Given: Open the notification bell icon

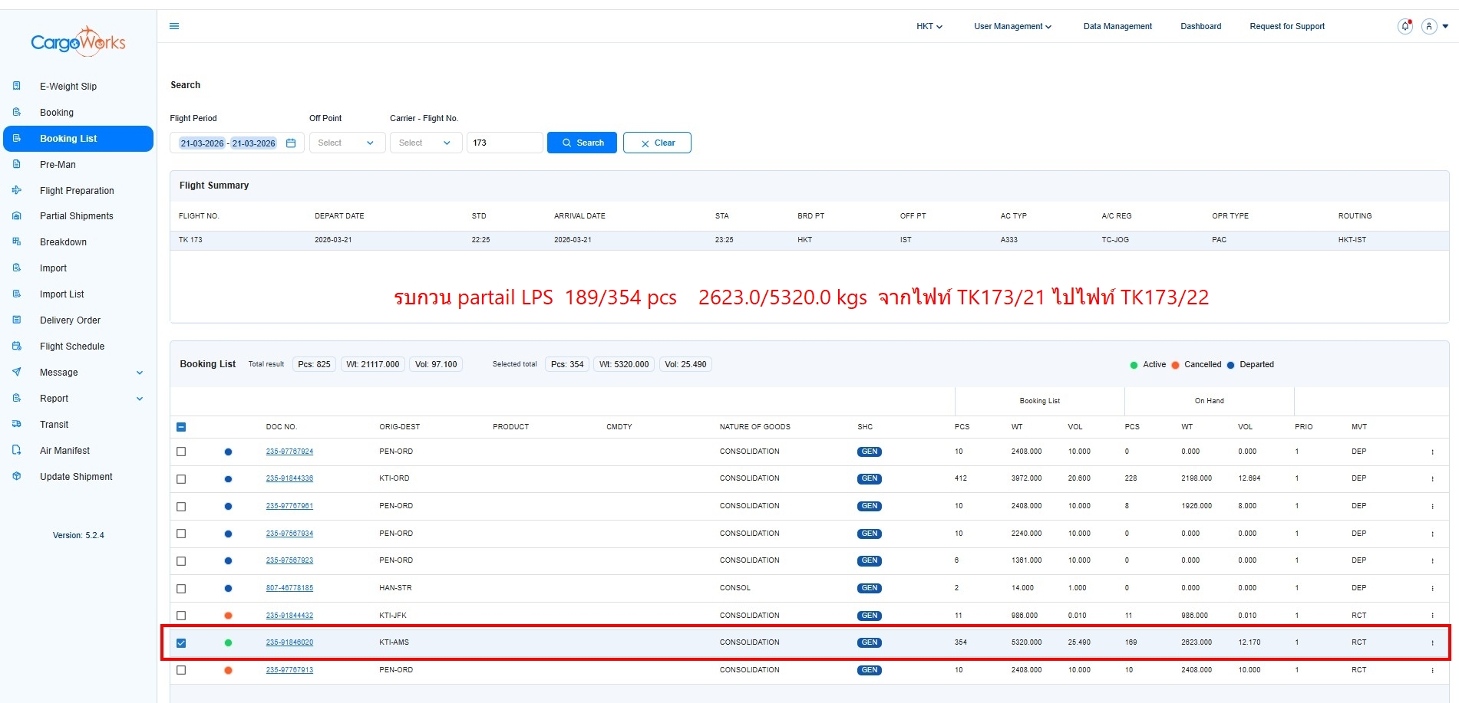Looking at the screenshot, I should click(1405, 26).
